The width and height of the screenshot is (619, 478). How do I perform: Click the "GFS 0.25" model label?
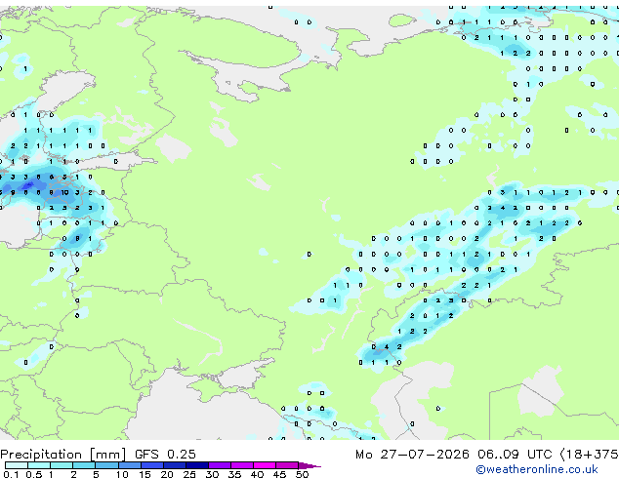[165, 455]
